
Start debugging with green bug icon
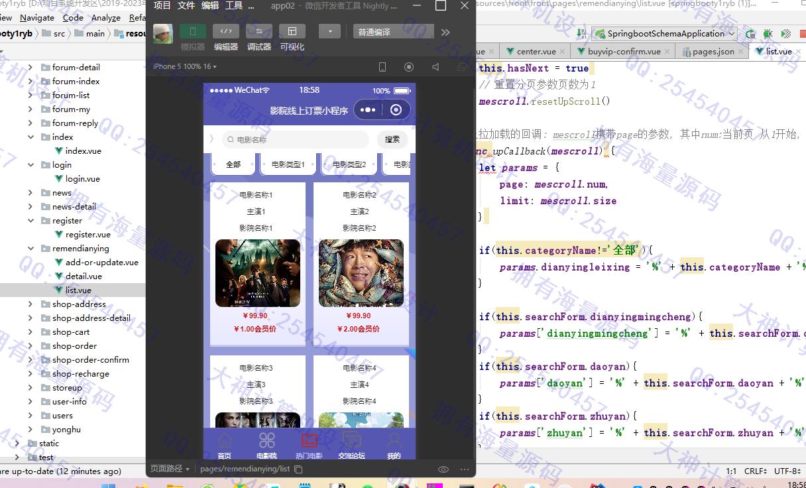coord(768,33)
